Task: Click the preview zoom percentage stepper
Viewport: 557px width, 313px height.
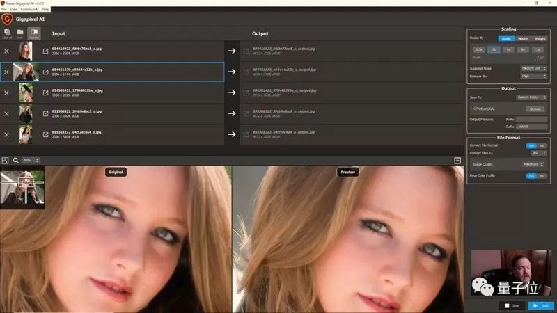Action: pyautogui.click(x=31, y=161)
